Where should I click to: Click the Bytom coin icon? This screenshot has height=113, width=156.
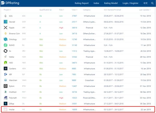click(5, 86)
